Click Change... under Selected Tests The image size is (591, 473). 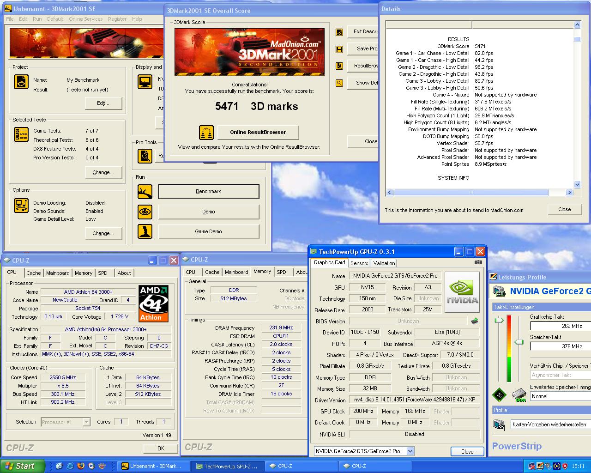coord(103,172)
